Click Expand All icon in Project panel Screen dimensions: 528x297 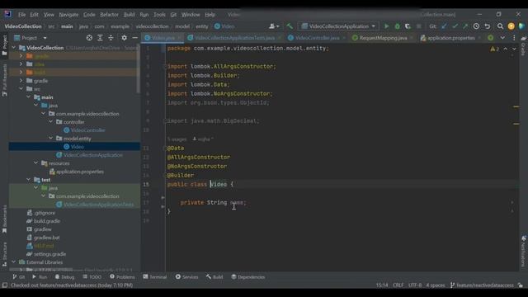coord(100,38)
